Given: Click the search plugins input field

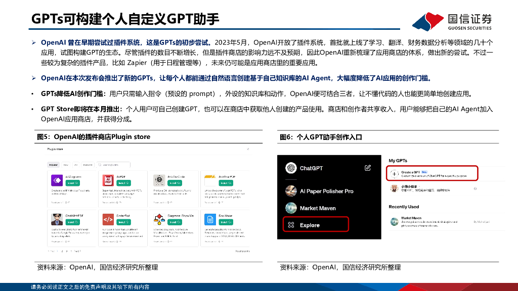Looking at the screenshot, I should coord(114,165).
